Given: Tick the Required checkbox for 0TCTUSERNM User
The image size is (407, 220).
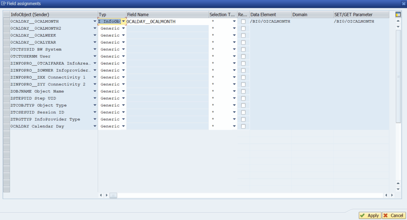Looking at the screenshot, I should coord(243,56).
